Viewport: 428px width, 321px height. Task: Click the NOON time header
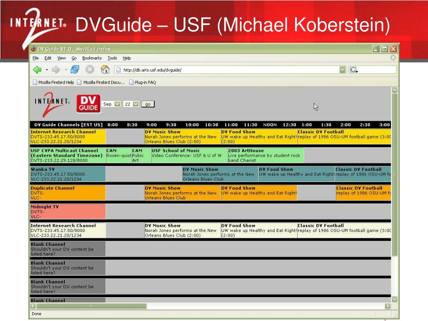tap(270, 125)
